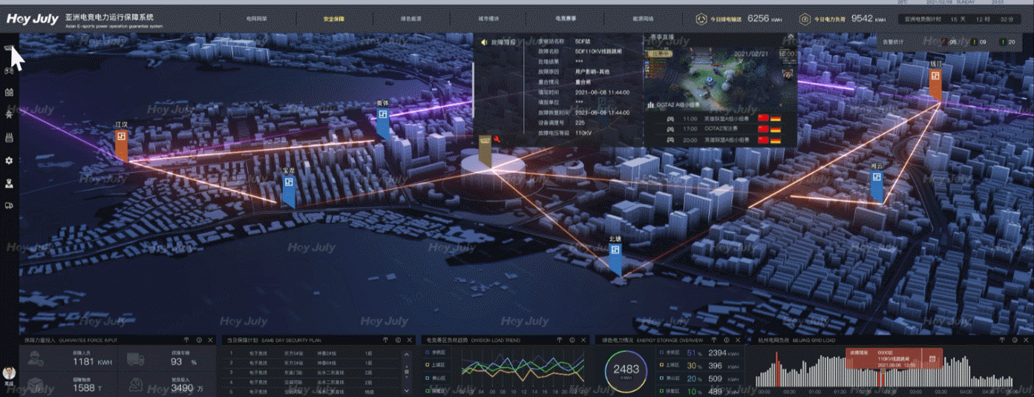Click the central stadium fault marker
The height and width of the screenshot is (397, 1034).
(x=485, y=151)
